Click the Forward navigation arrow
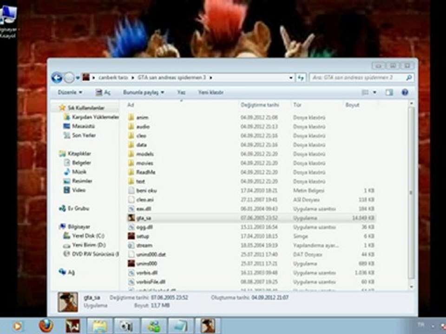The height and width of the screenshot is (334, 446). click(x=69, y=77)
